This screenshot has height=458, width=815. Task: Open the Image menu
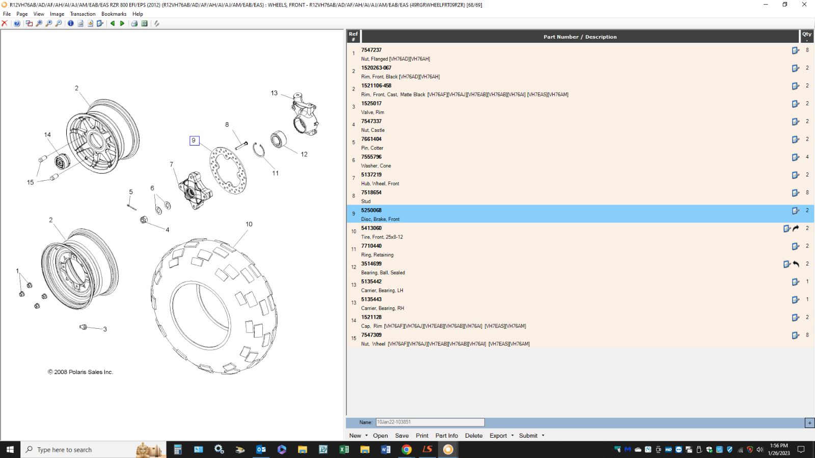(x=57, y=14)
